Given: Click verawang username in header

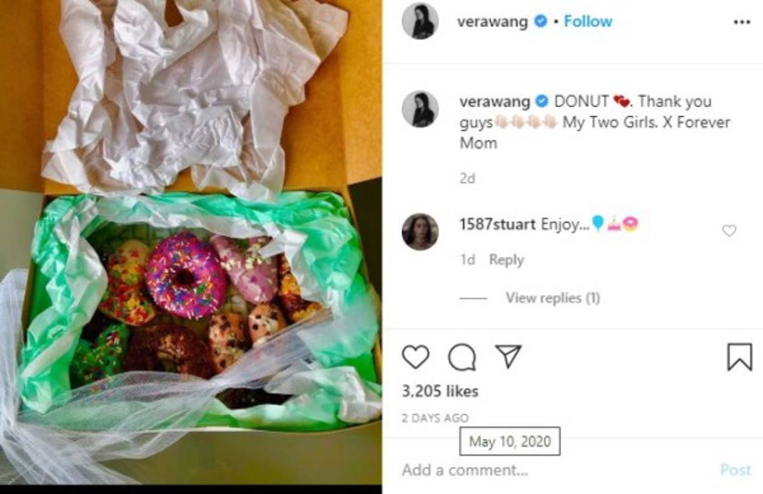Looking at the screenshot, I should [492, 21].
